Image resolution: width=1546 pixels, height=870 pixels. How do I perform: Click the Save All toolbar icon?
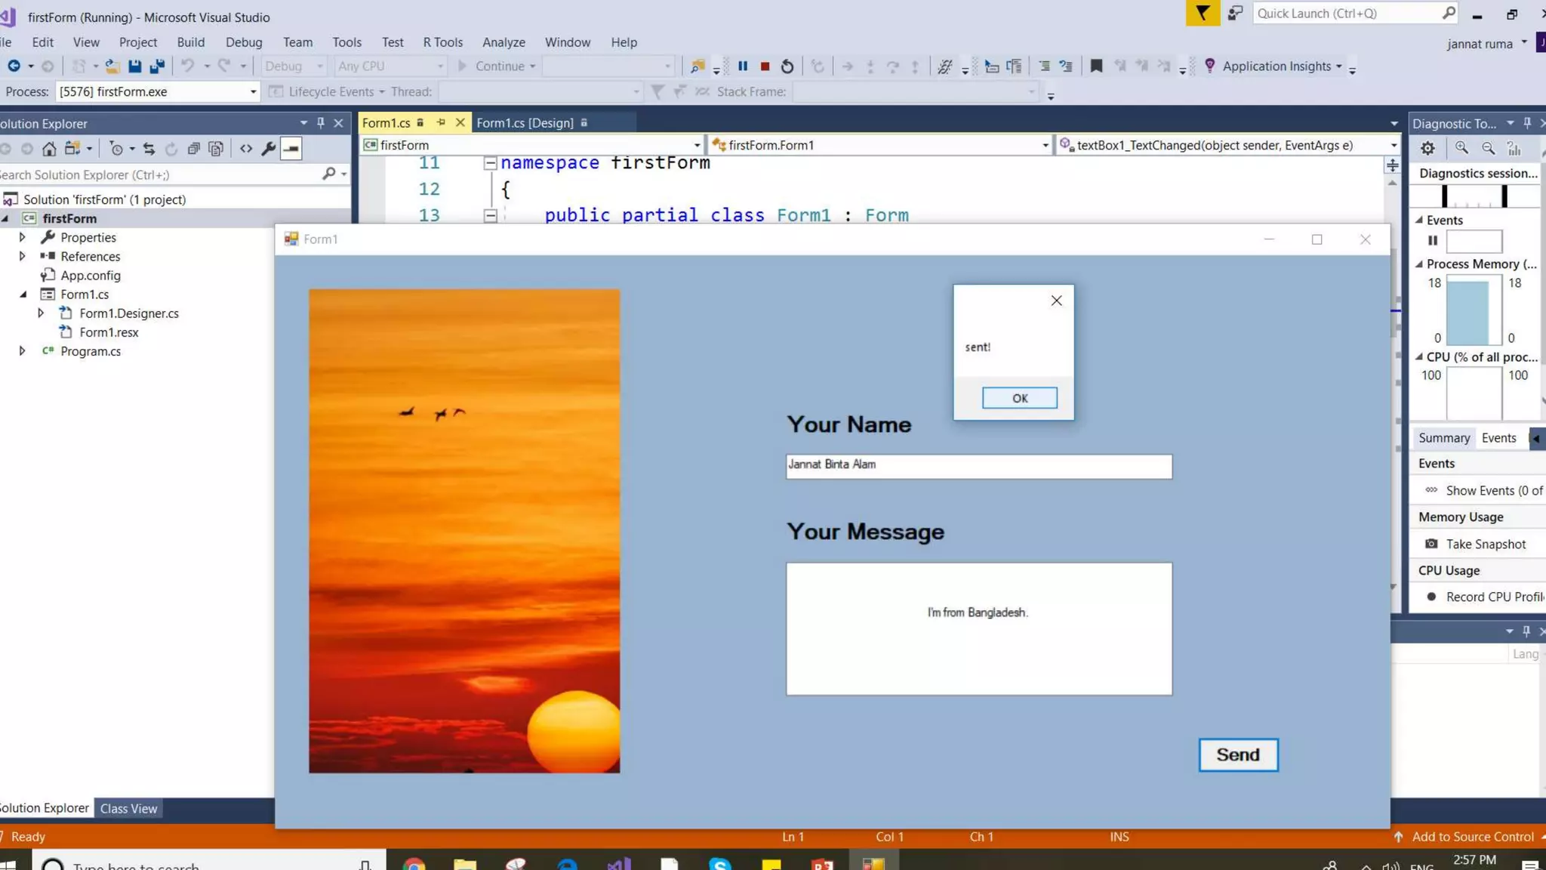157,66
